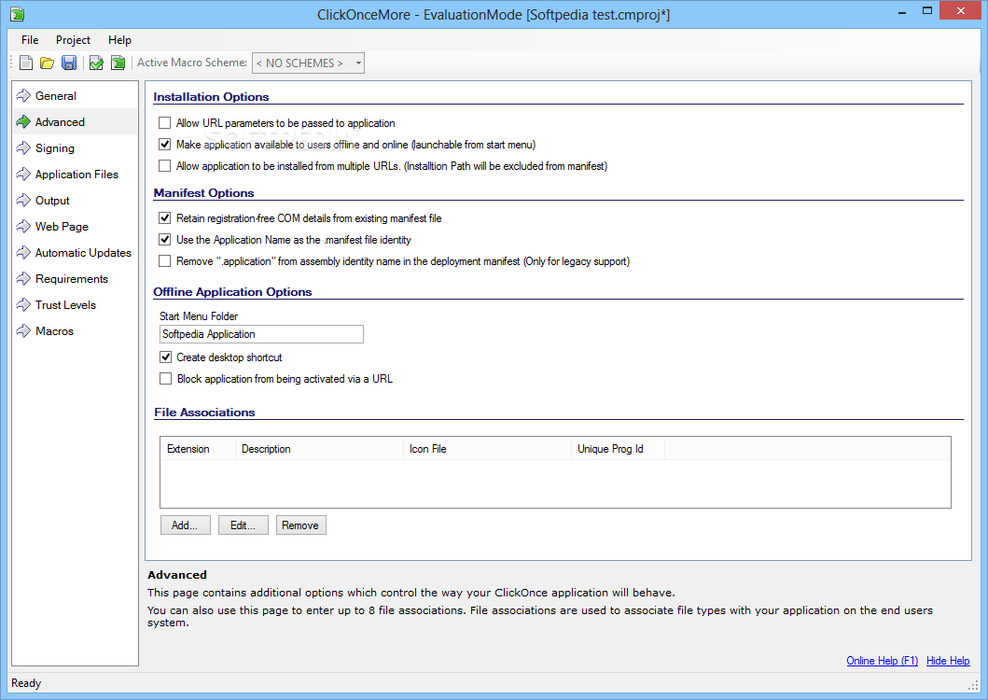
Task: Maximize the ClickOnceMore window
Action: tap(927, 10)
